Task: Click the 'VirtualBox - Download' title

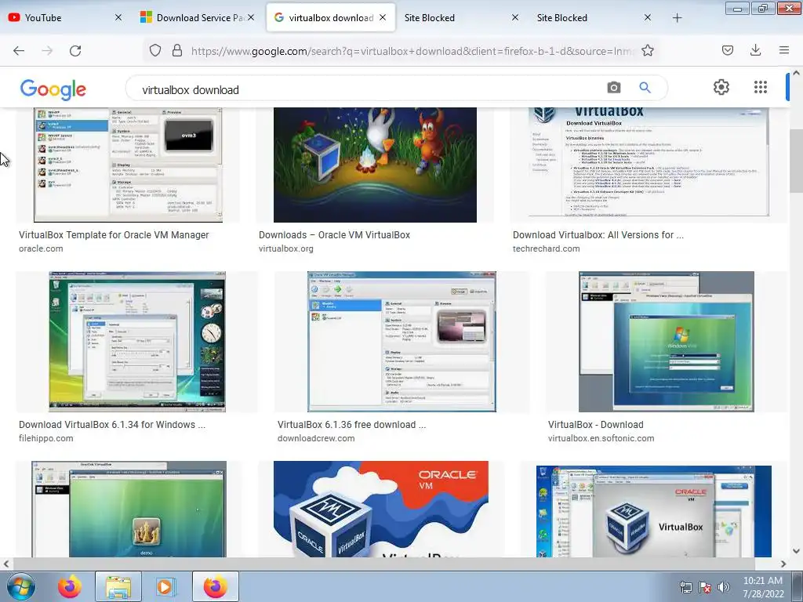Action: pos(596,424)
